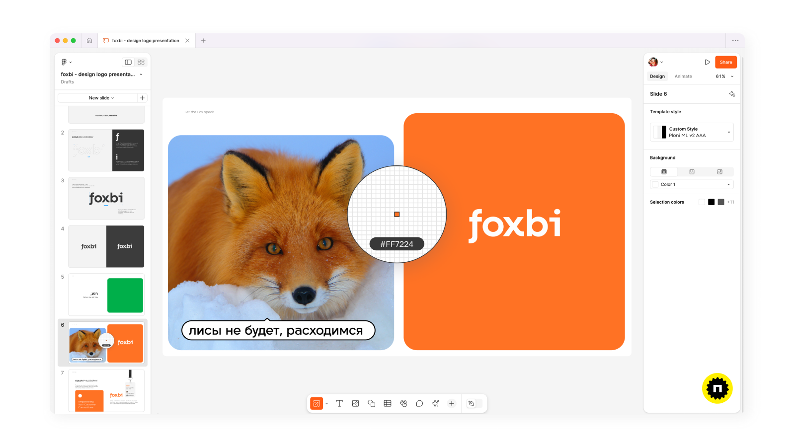Switch to grid view of slides
Viewport: 795px width, 447px height.
[x=140, y=62]
